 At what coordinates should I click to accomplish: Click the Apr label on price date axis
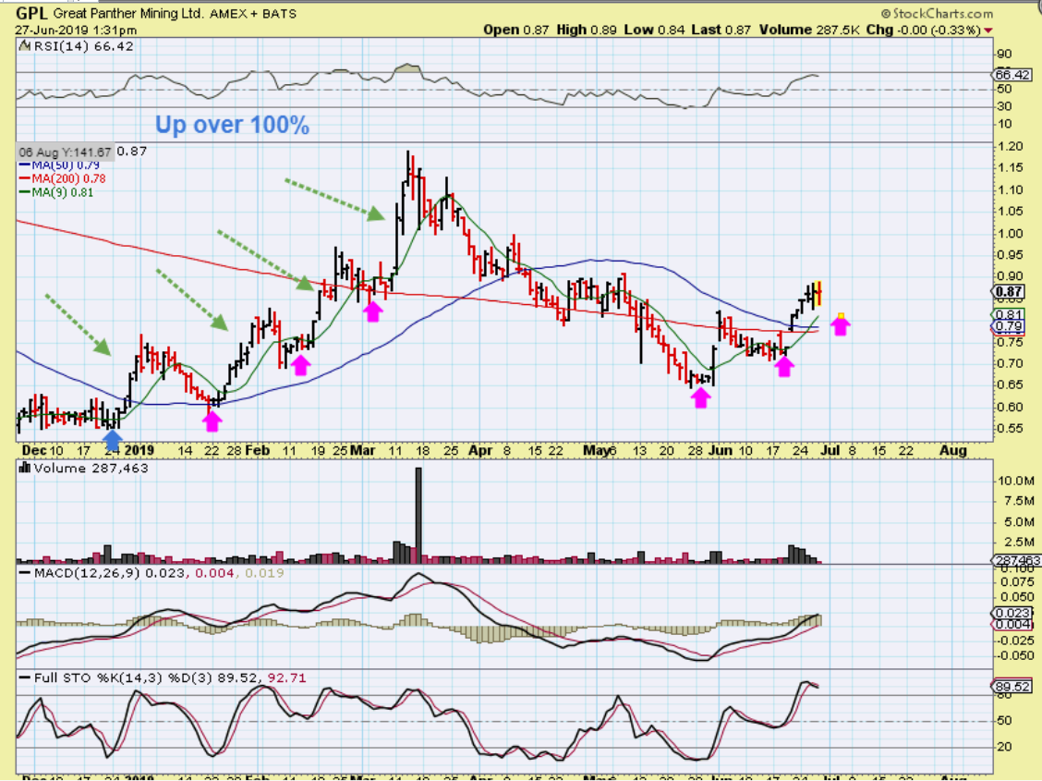[480, 451]
